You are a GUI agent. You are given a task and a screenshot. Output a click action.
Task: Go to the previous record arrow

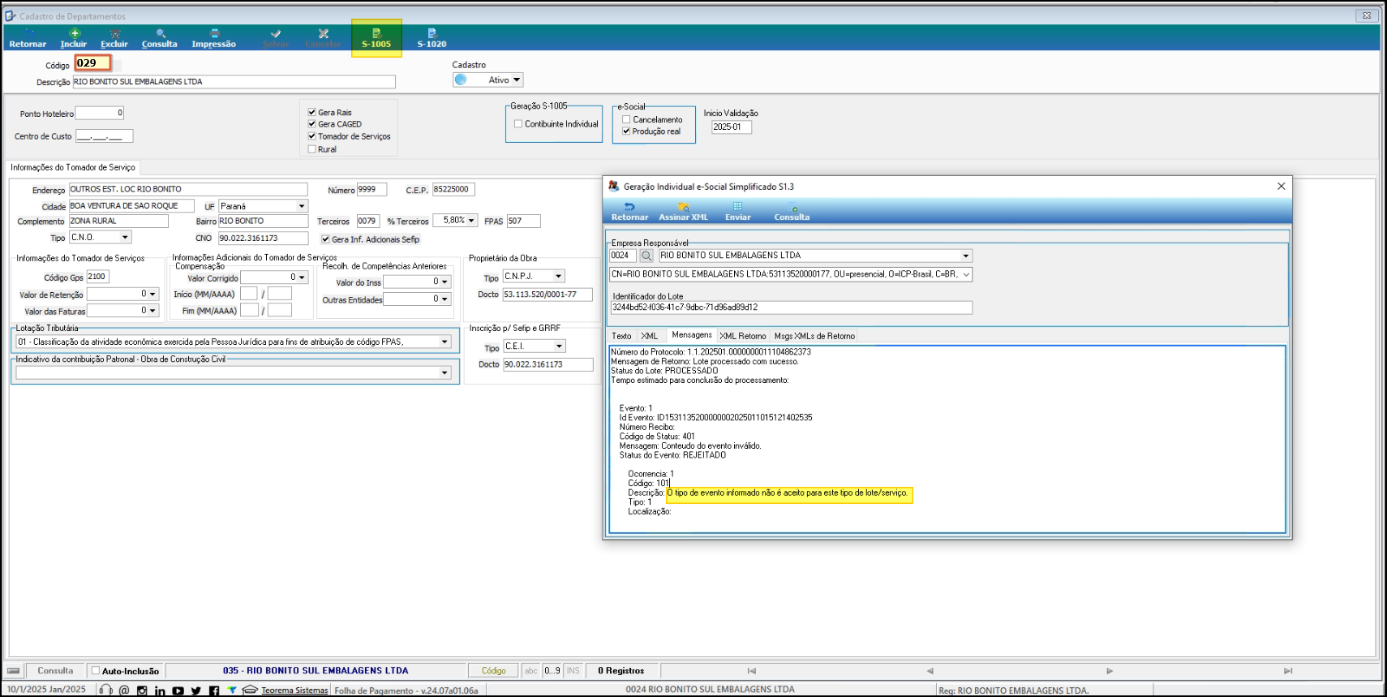930,671
